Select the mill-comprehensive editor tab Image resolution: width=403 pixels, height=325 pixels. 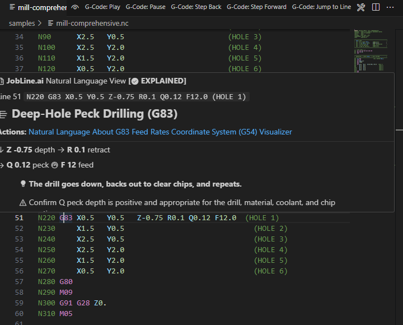tap(38, 7)
